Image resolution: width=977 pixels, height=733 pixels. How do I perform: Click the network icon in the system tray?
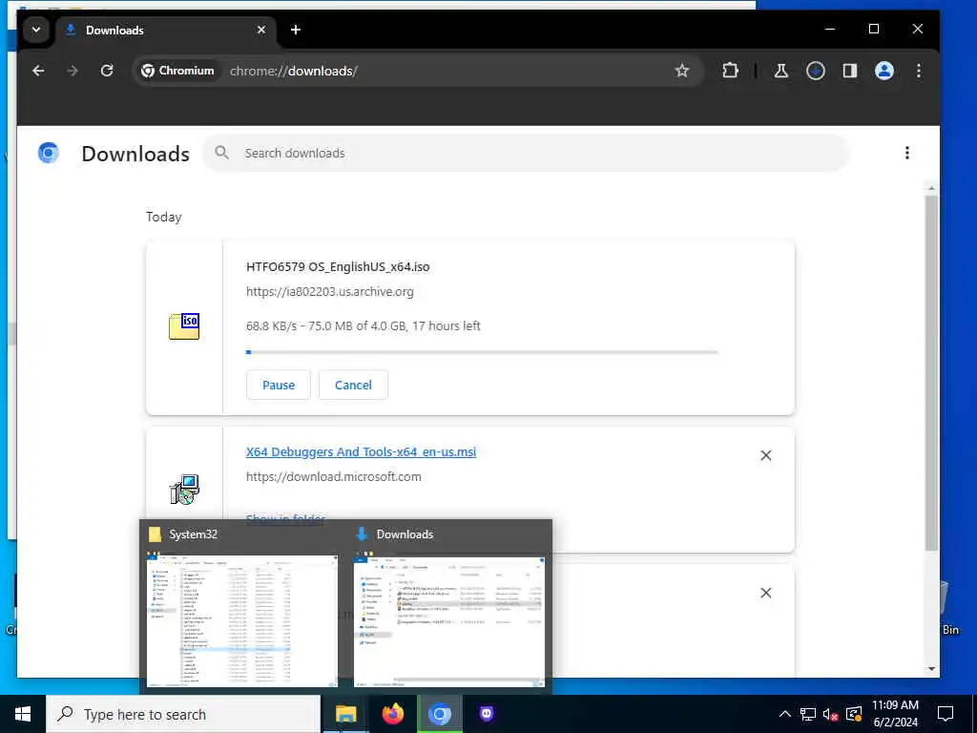808,714
